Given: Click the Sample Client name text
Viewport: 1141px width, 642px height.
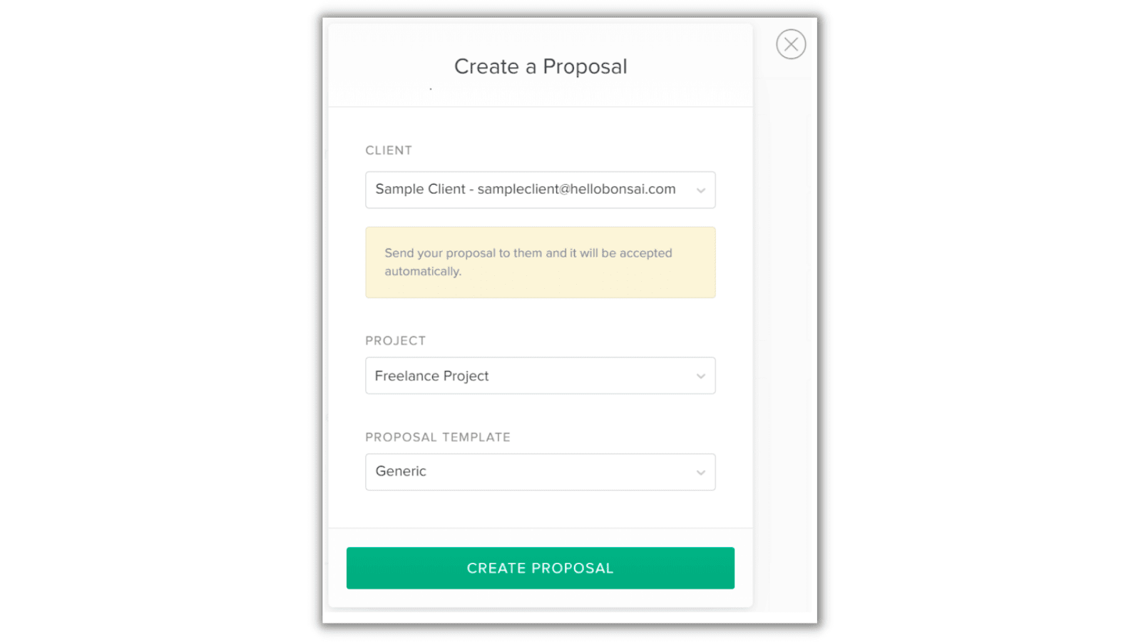Looking at the screenshot, I should (420, 189).
